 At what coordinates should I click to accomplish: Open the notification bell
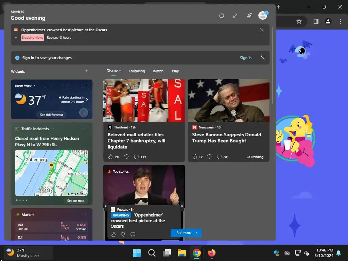click(339, 253)
